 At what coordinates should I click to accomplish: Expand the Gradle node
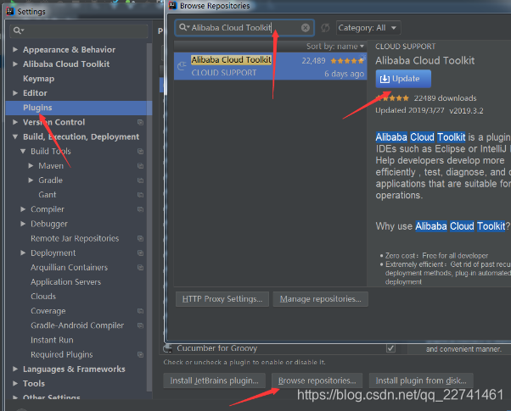point(31,181)
